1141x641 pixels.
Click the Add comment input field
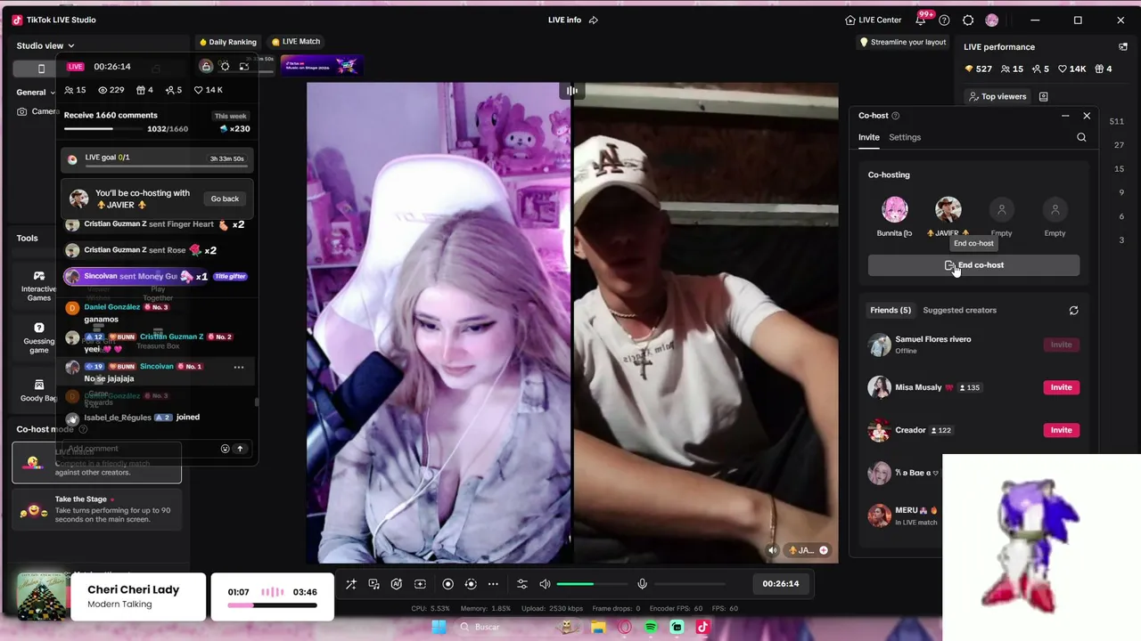141,449
